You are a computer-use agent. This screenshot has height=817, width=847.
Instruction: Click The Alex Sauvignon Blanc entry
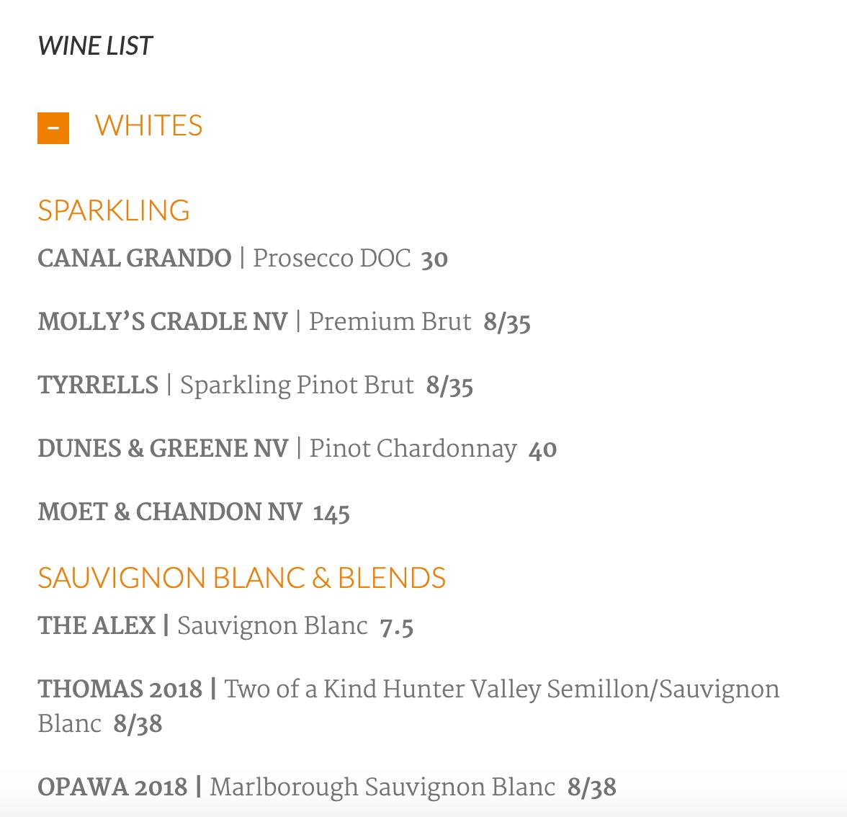click(x=226, y=626)
